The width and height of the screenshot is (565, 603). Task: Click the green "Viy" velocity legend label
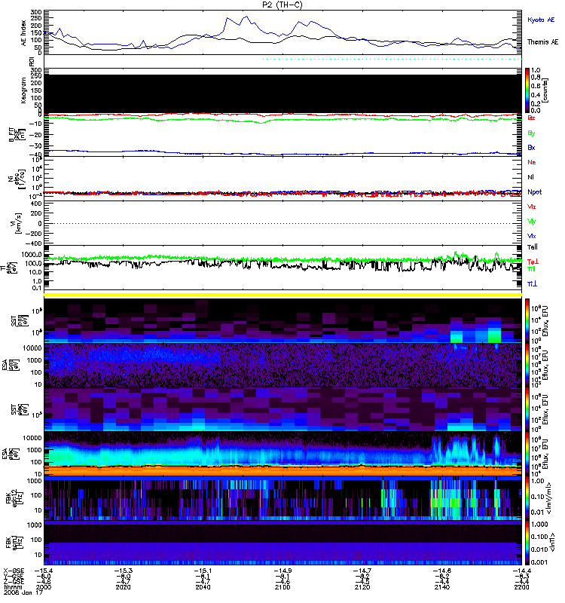[532, 222]
